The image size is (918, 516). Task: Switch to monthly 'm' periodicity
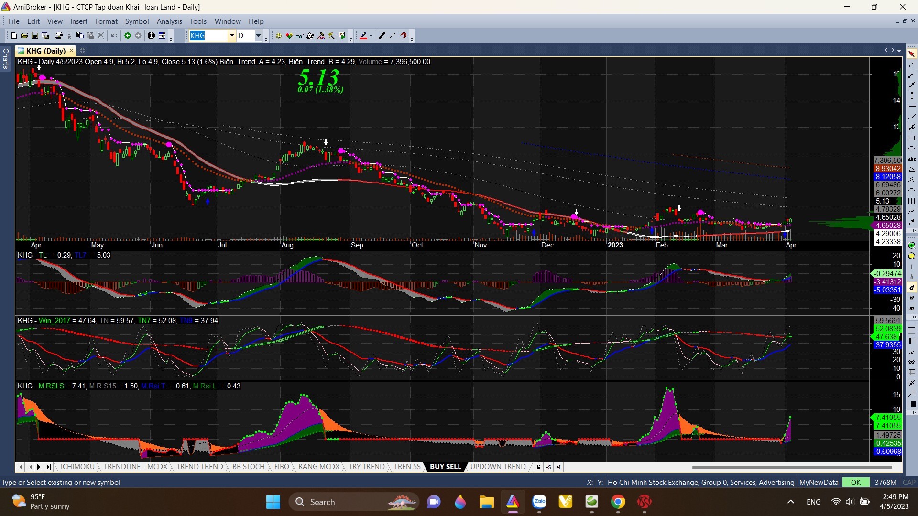coord(911,308)
